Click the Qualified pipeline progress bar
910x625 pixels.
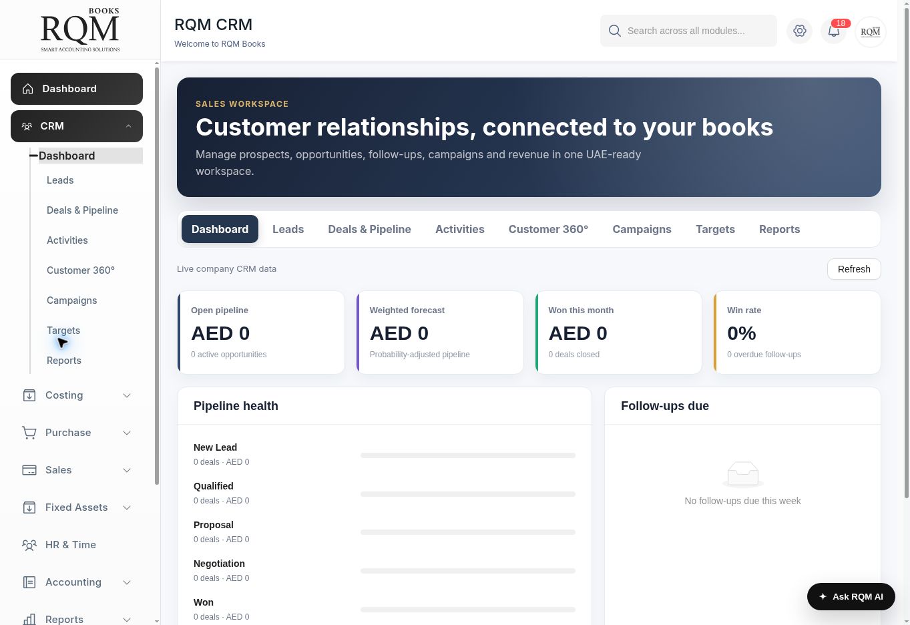click(468, 494)
